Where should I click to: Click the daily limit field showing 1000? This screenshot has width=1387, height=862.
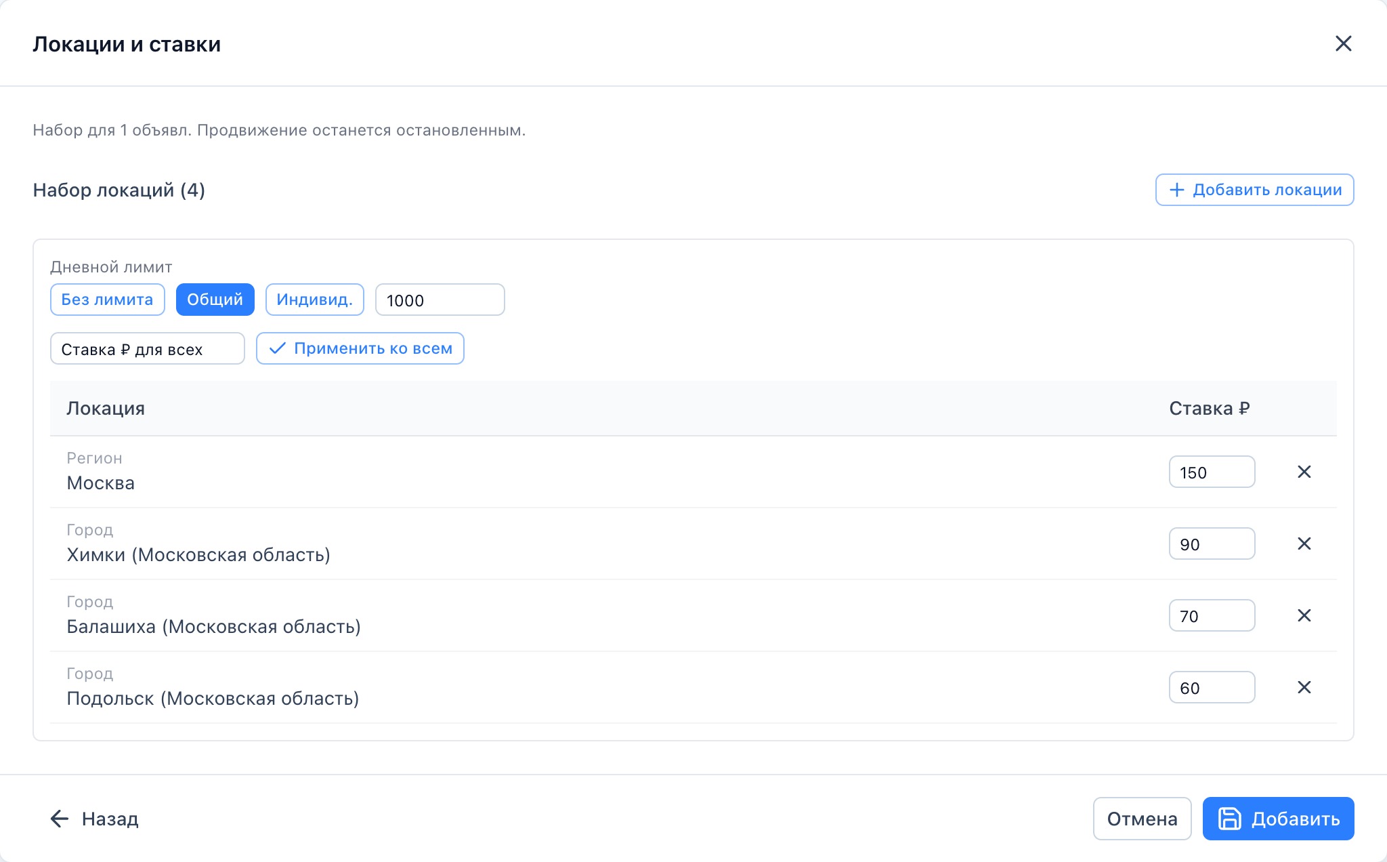click(x=440, y=300)
